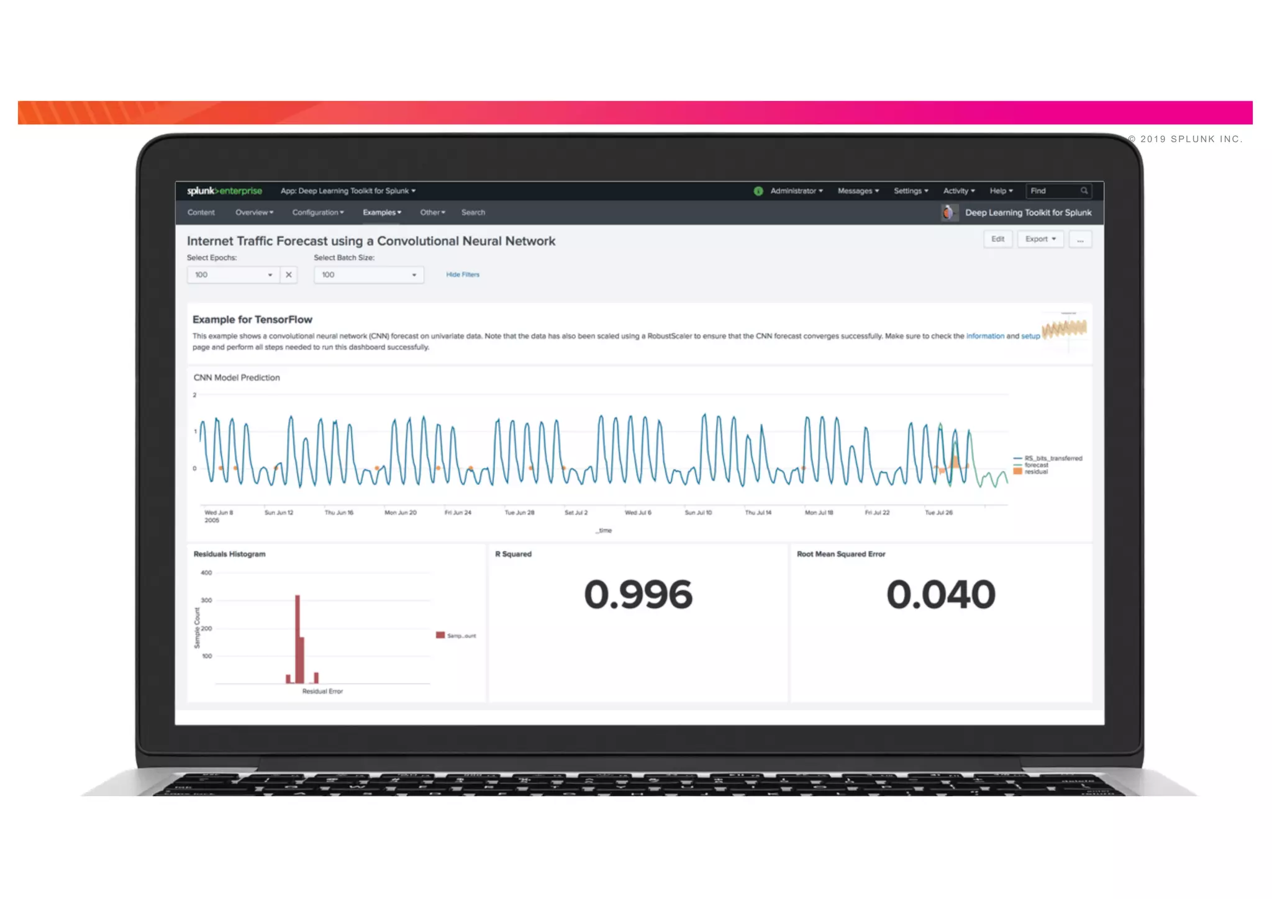Click the green Administrator status icon
This screenshot has height=899, width=1272.
[758, 191]
